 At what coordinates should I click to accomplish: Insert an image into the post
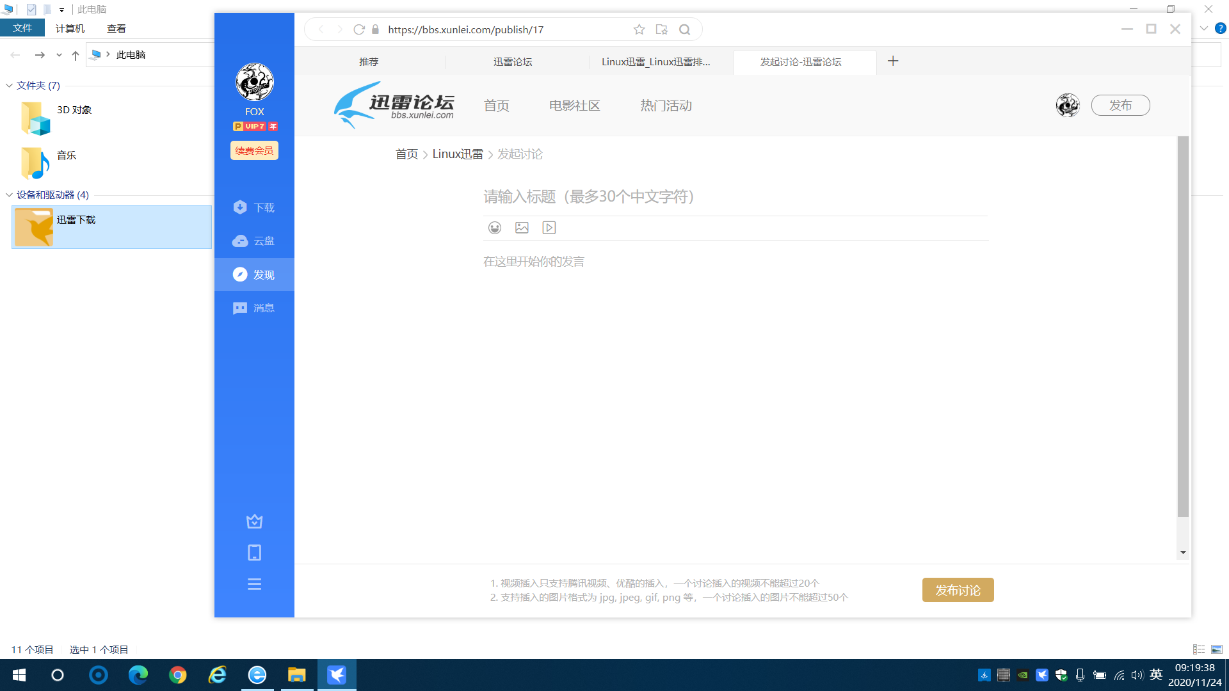pyautogui.click(x=522, y=227)
